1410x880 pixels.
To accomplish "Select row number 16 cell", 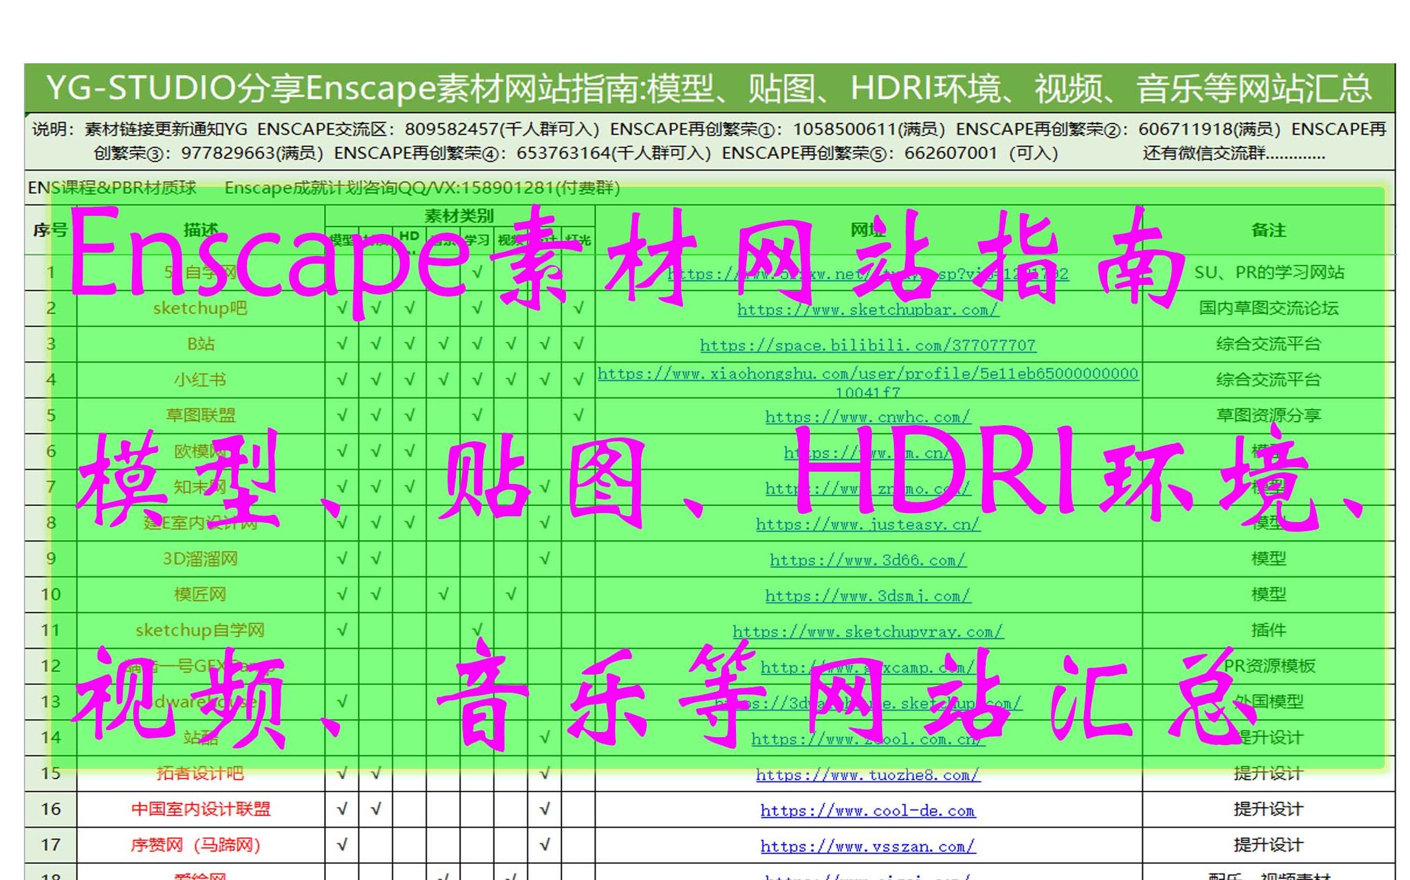I will coord(50,809).
